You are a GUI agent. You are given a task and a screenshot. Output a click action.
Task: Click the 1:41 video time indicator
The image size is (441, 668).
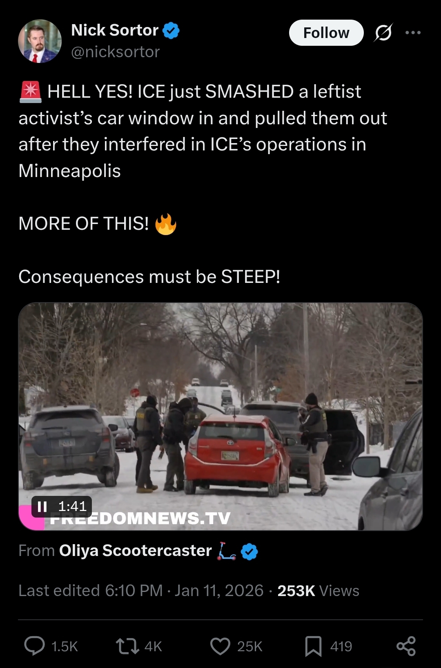click(72, 507)
